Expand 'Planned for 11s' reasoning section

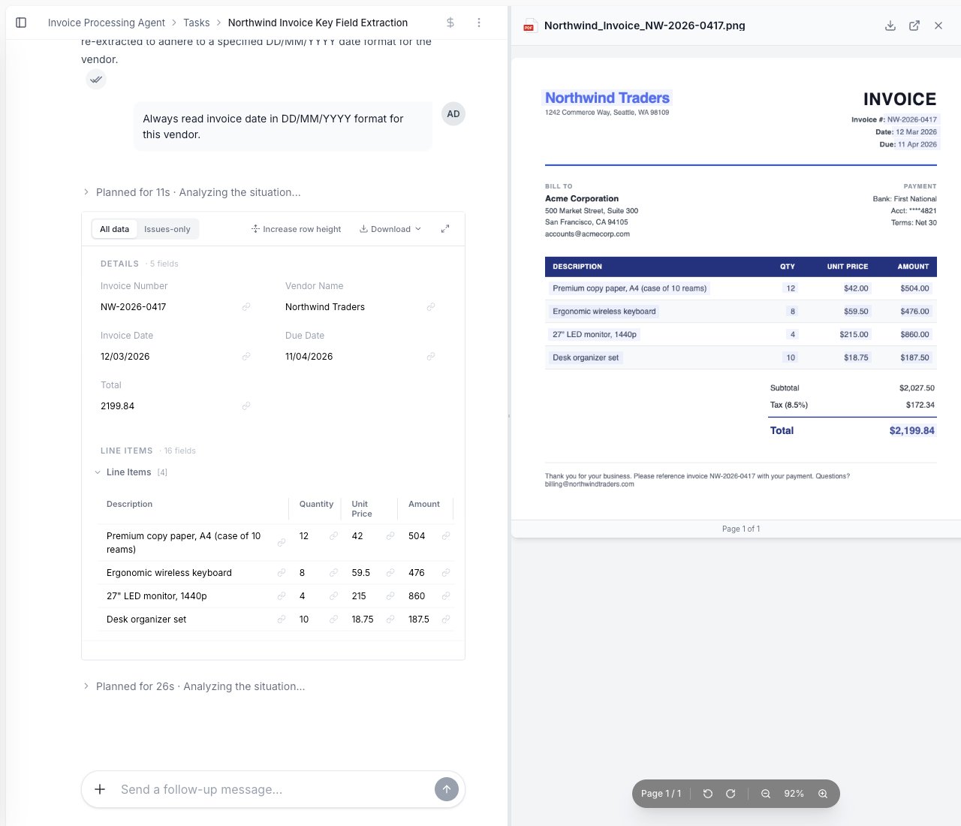[191, 192]
